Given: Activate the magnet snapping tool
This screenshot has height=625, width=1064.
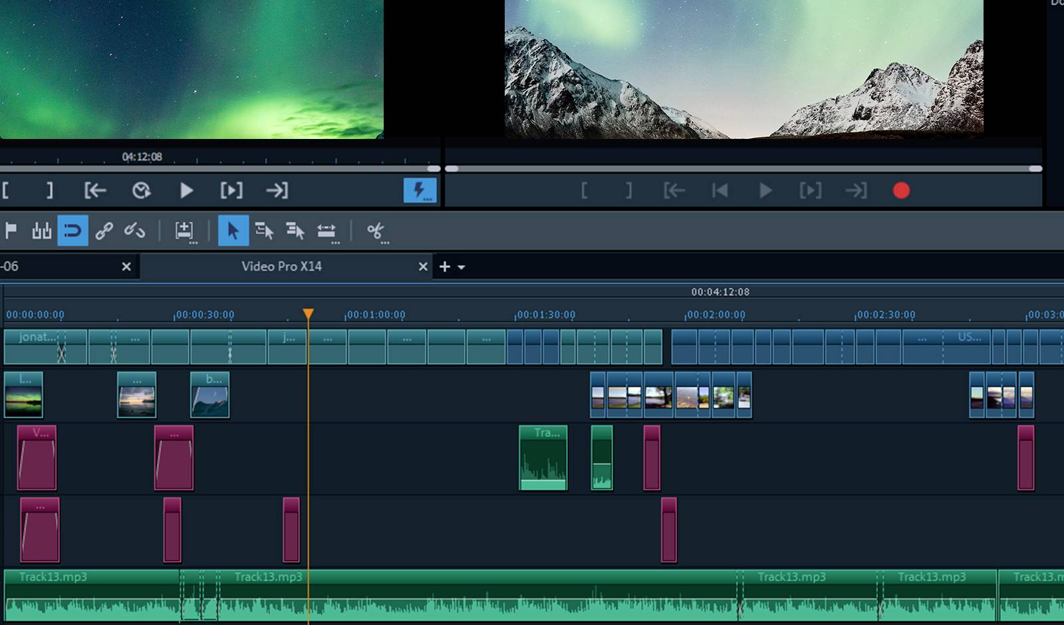Looking at the screenshot, I should (x=73, y=231).
